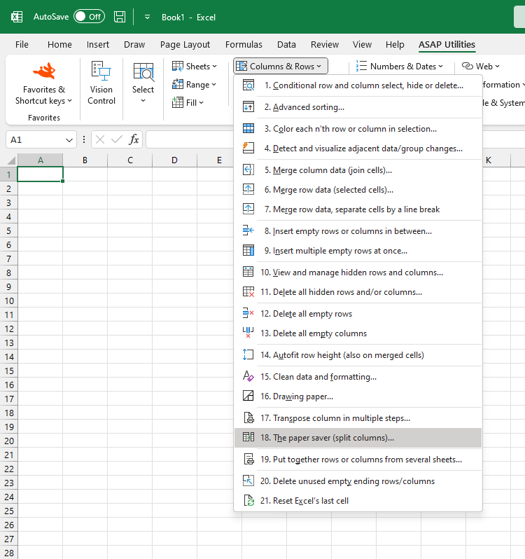The width and height of the screenshot is (525, 559).
Task: Click Delete all empty columns icon
Action: pos(248,333)
